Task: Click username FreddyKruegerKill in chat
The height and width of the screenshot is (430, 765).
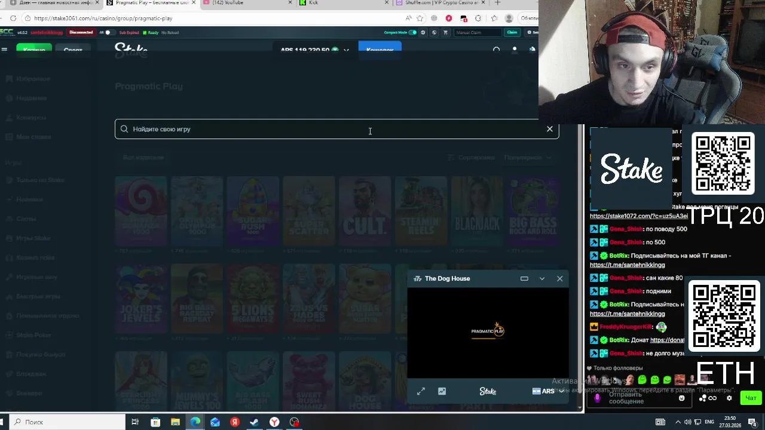Action: click(625, 327)
